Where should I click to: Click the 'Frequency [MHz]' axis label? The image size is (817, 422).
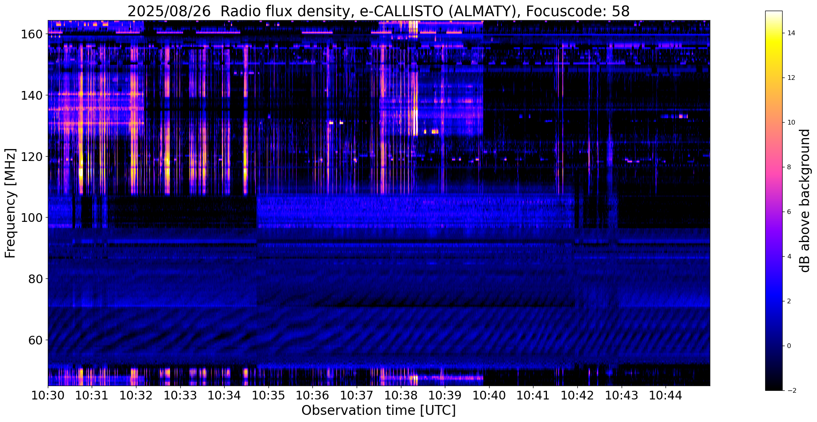(10, 203)
